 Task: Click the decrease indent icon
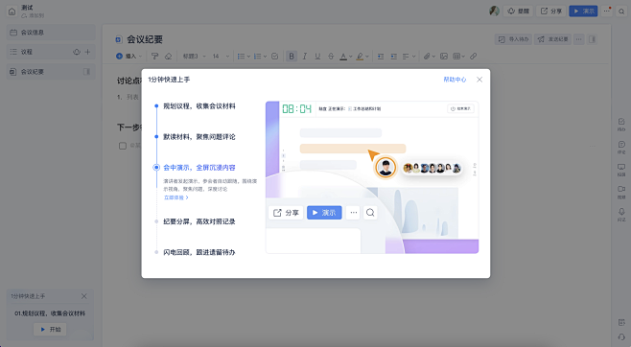[x=381, y=57]
